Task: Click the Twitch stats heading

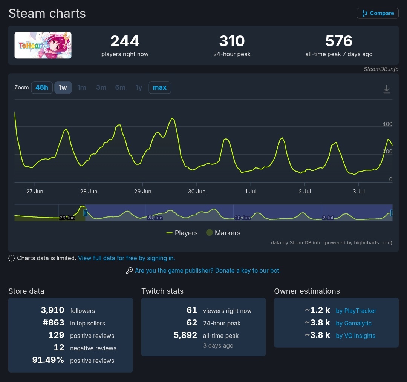Action: [x=162, y=291]
